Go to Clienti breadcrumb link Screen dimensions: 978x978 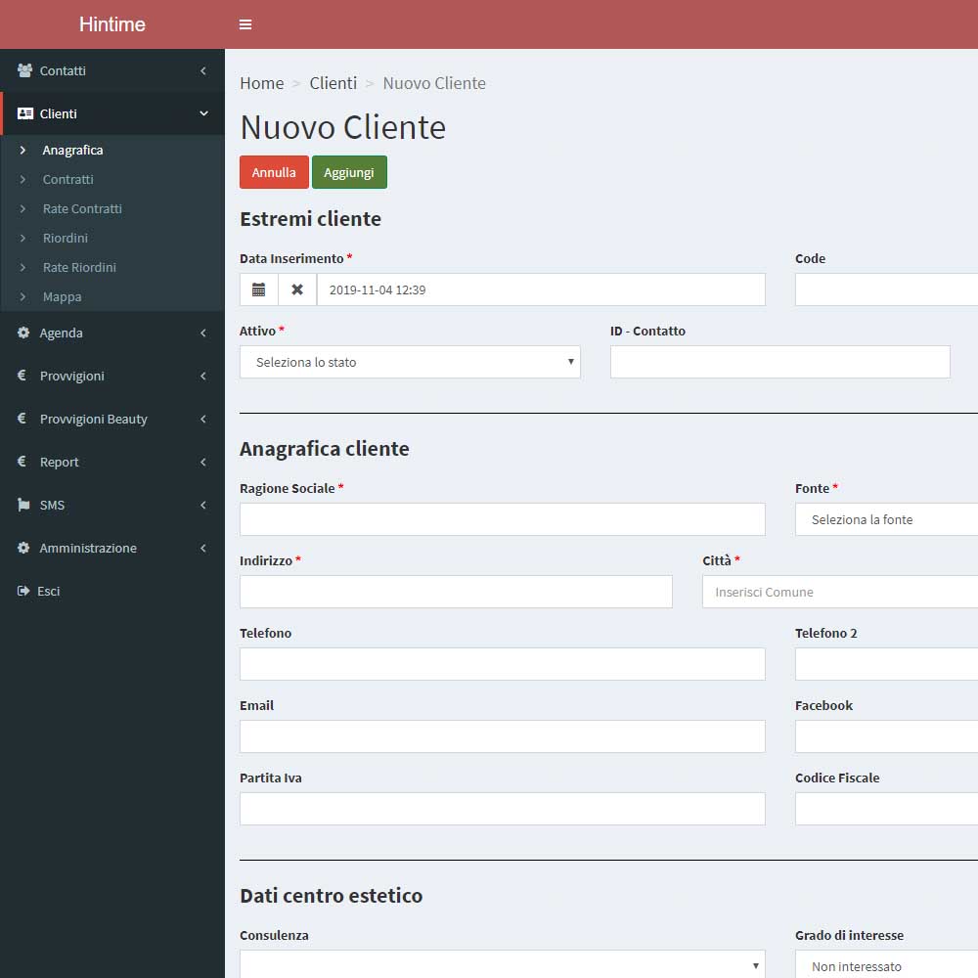point(333,83)
